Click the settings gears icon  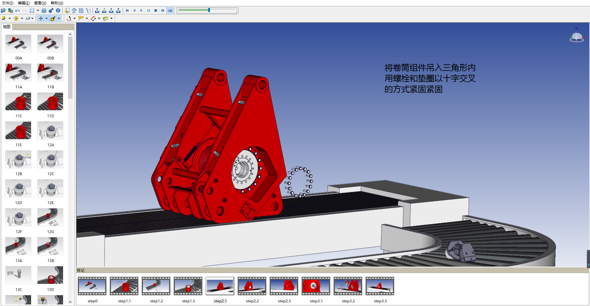point(51,10)
